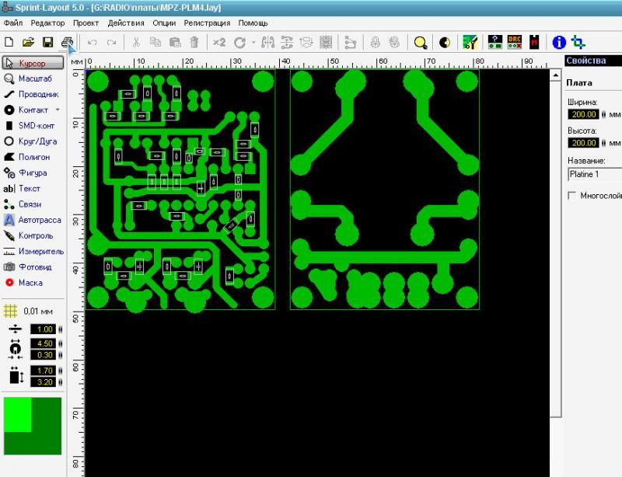Open the Фотовид photo view

click(x=33, y=267)
